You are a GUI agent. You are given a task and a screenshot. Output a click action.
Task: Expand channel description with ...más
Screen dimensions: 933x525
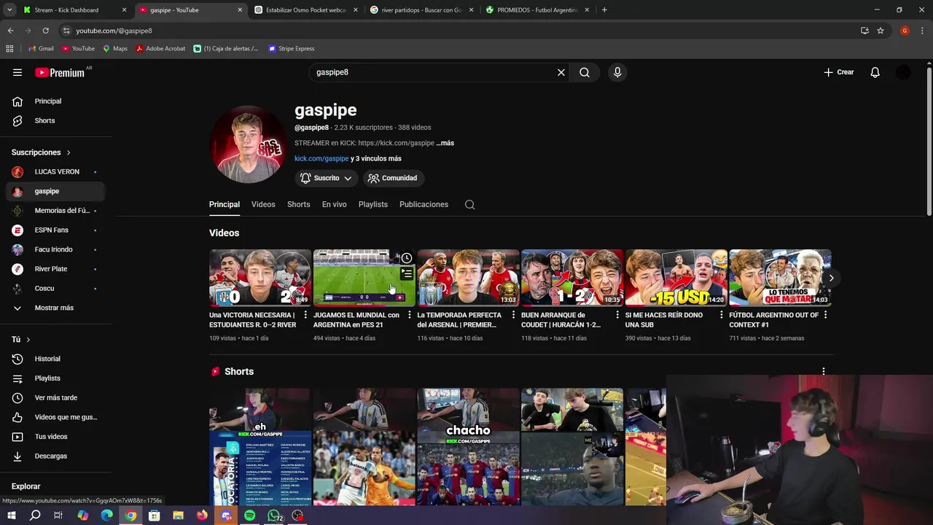click(445, 144)
